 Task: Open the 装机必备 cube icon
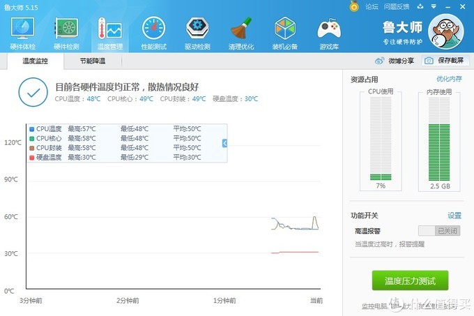pyautogui.click(x=285, y=28)
